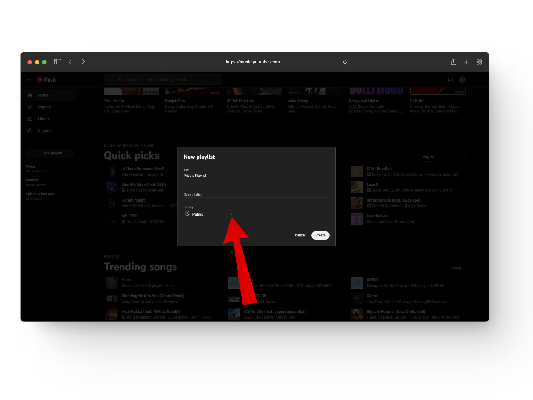Image resolution: width=533 pixels, height=400 pixels.
Task: Reload the page using the refresh icon
Action: [345, 62]
